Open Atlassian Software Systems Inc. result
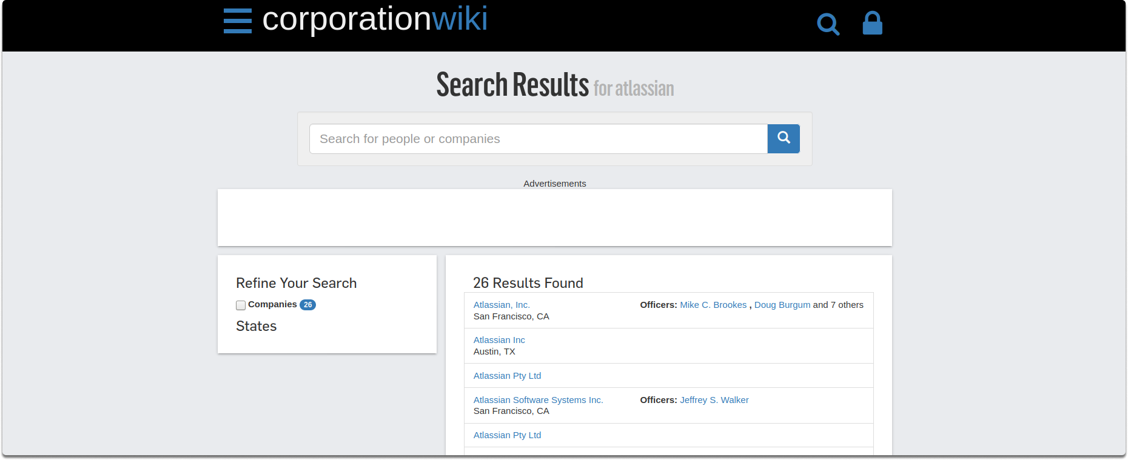This screenshot has height=460, width=1128. click(538, 400)
